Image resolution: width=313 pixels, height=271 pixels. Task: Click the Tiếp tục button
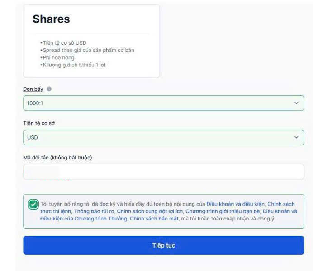(x=164, y=245)
